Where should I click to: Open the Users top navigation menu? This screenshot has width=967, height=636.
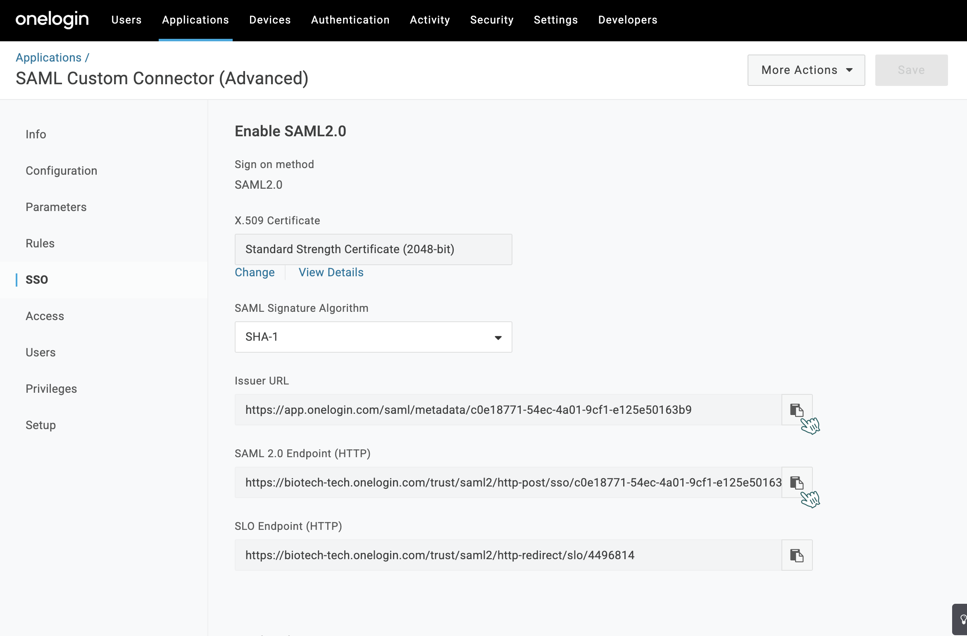pos(126,20)
